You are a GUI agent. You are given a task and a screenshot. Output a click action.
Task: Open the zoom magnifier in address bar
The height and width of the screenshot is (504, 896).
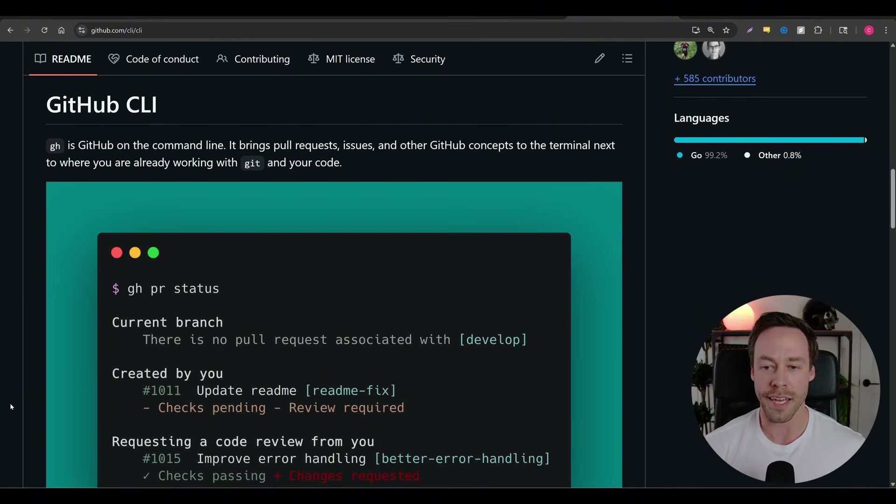(711, 30)
